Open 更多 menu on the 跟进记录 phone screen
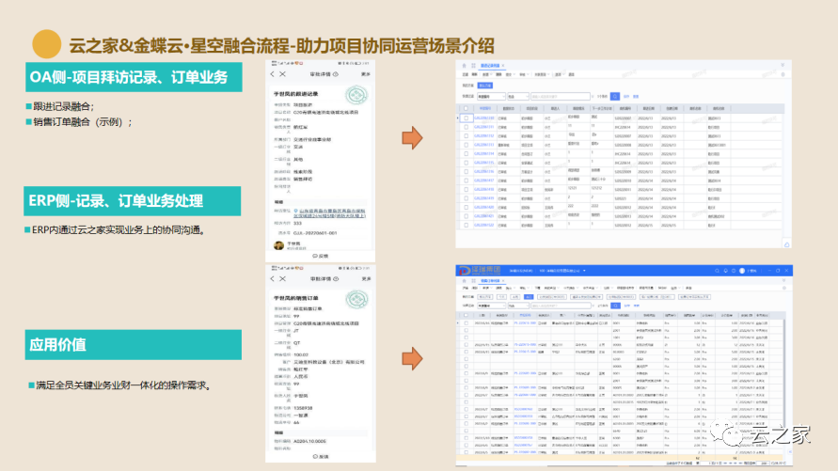 pos(366,74)
